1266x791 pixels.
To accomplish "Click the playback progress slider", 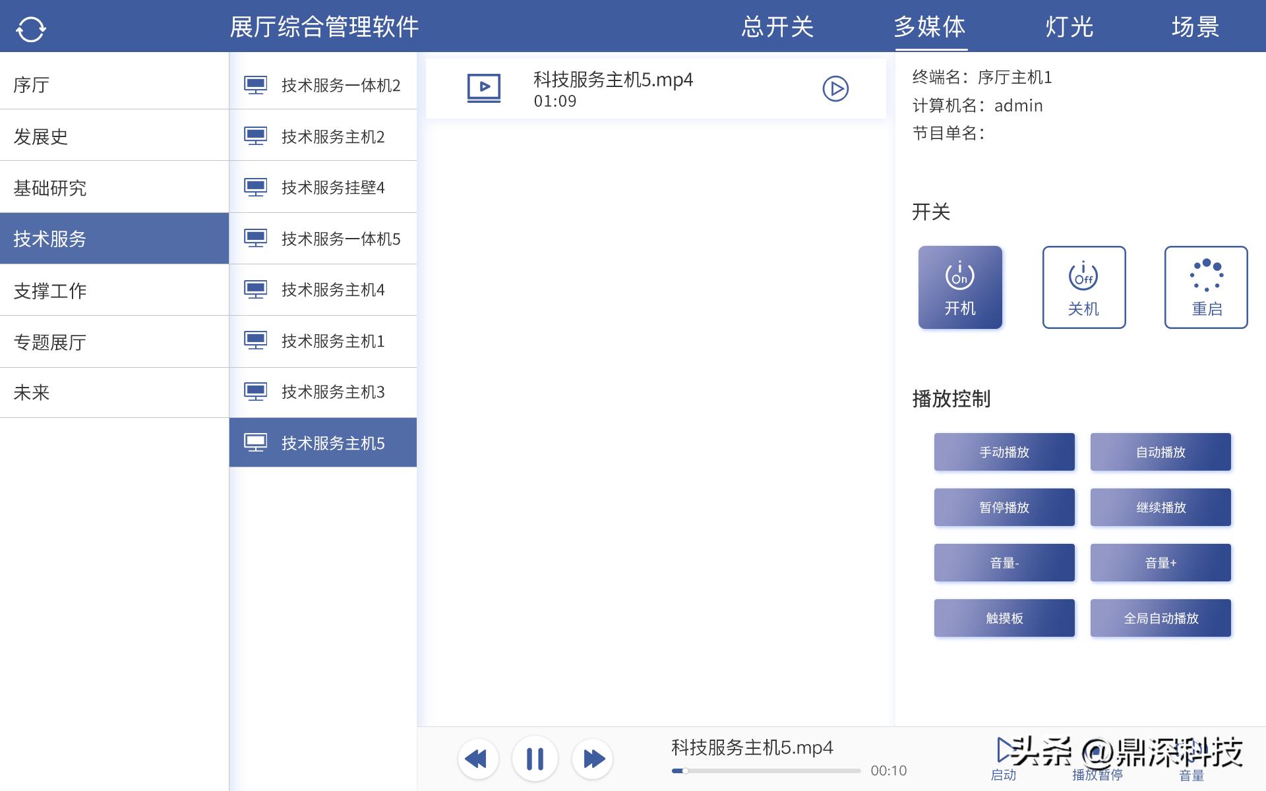I will pos(765,770).
